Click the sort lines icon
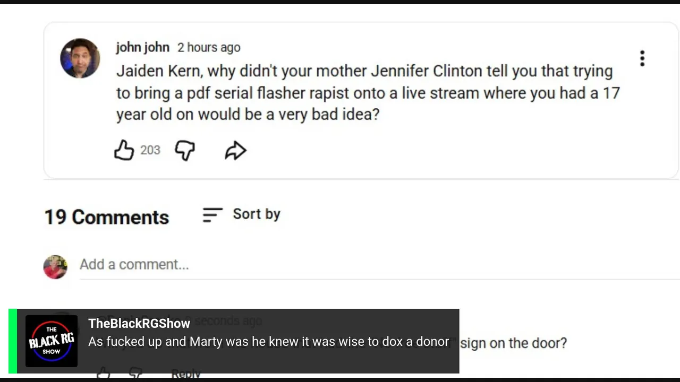Image resolution: width=680 pixels, height=382 pixels. [x=212, y=214]
